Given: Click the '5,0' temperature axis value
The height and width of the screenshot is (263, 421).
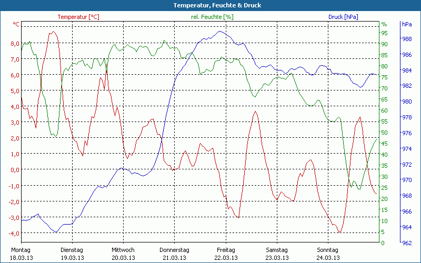Looking at the screenshot, I should pos(15,91).
